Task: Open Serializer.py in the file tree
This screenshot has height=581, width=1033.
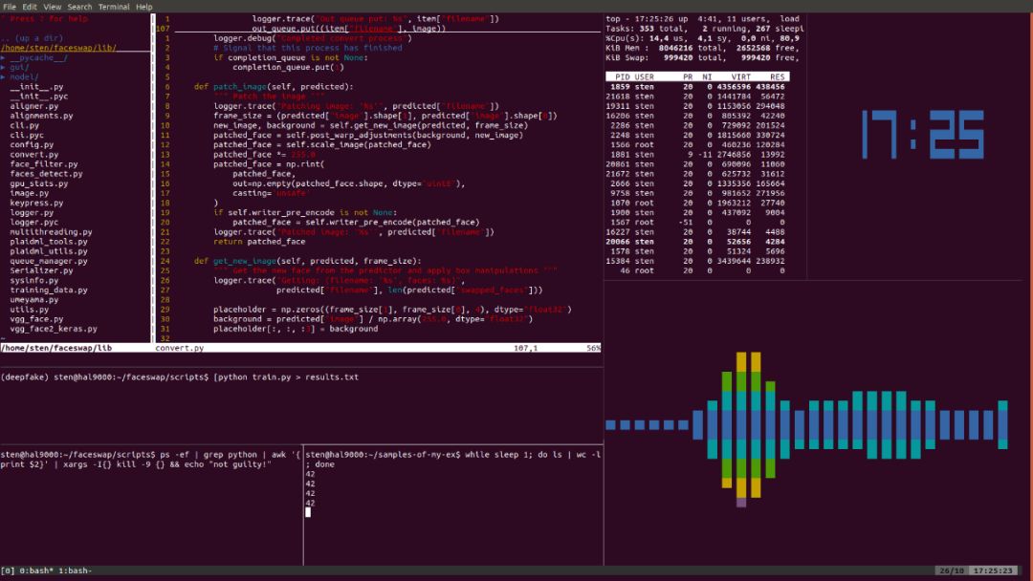Action: click(41, 269)
